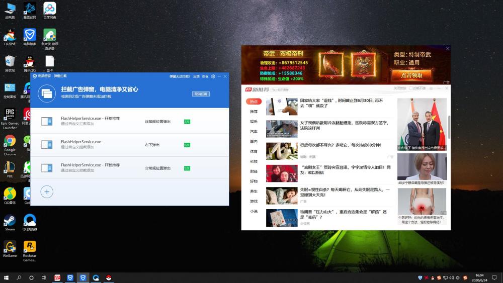Add a new block rule with the plus icon
Image resolution: width=503 pixels, height=283 pixels.
pos(47,192)
